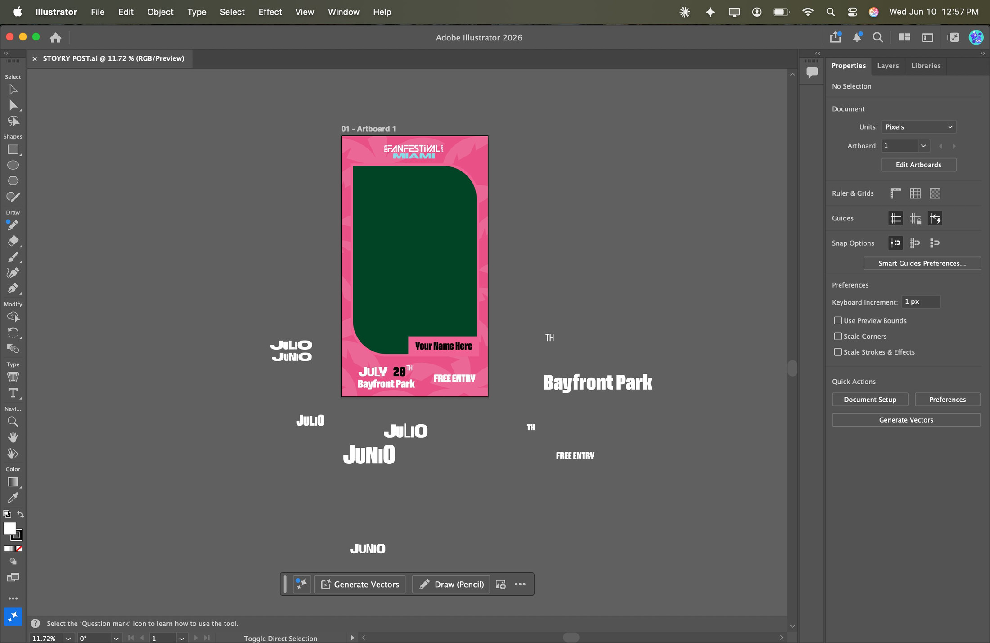990x643 pixels.
Task: Collapse right panels double chevron
Action: (x=982, y=53)
